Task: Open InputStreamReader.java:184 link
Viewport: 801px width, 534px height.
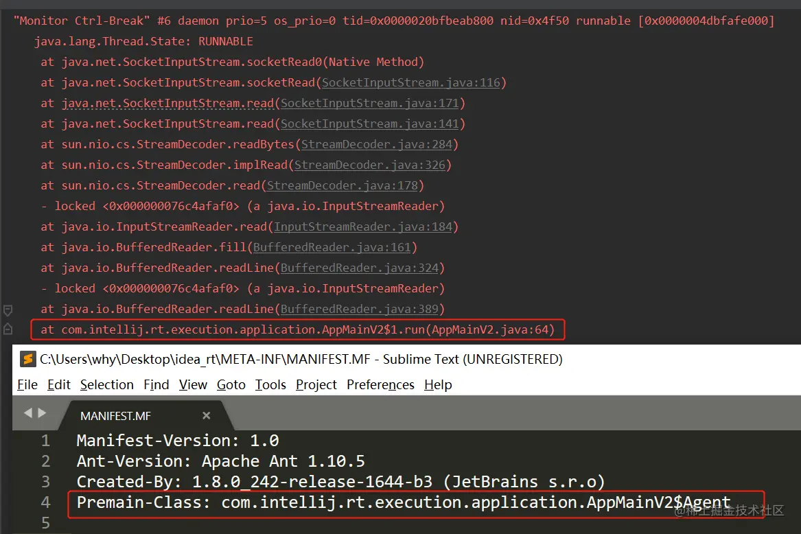Action: point(363,227)
